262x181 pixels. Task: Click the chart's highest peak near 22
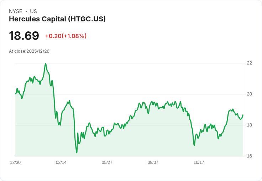click(46, 63)
